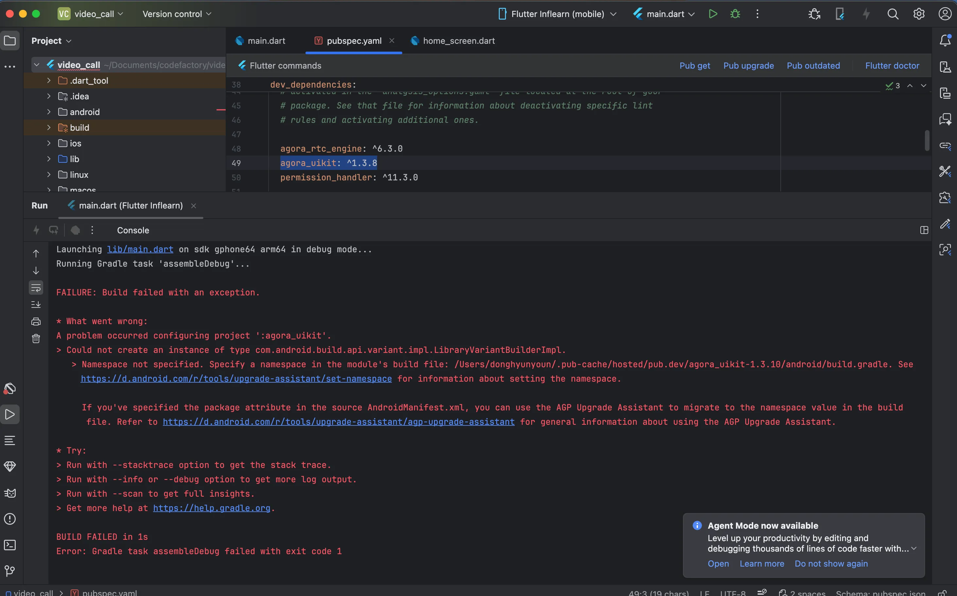Open IDE settings gear icon
Viewport: 957px width, 596px height.
pyautogui.click(x=919, y=14)
